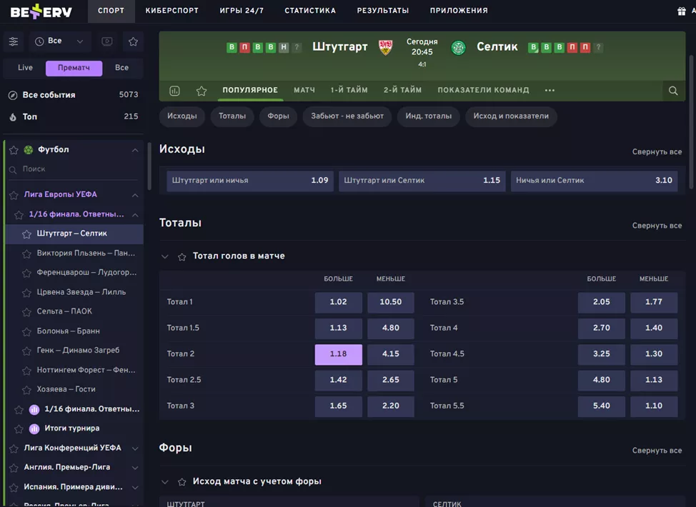The height and width of the screenshot is (507, 696).
Task: Click the BETERV logo
Action: 41,11
